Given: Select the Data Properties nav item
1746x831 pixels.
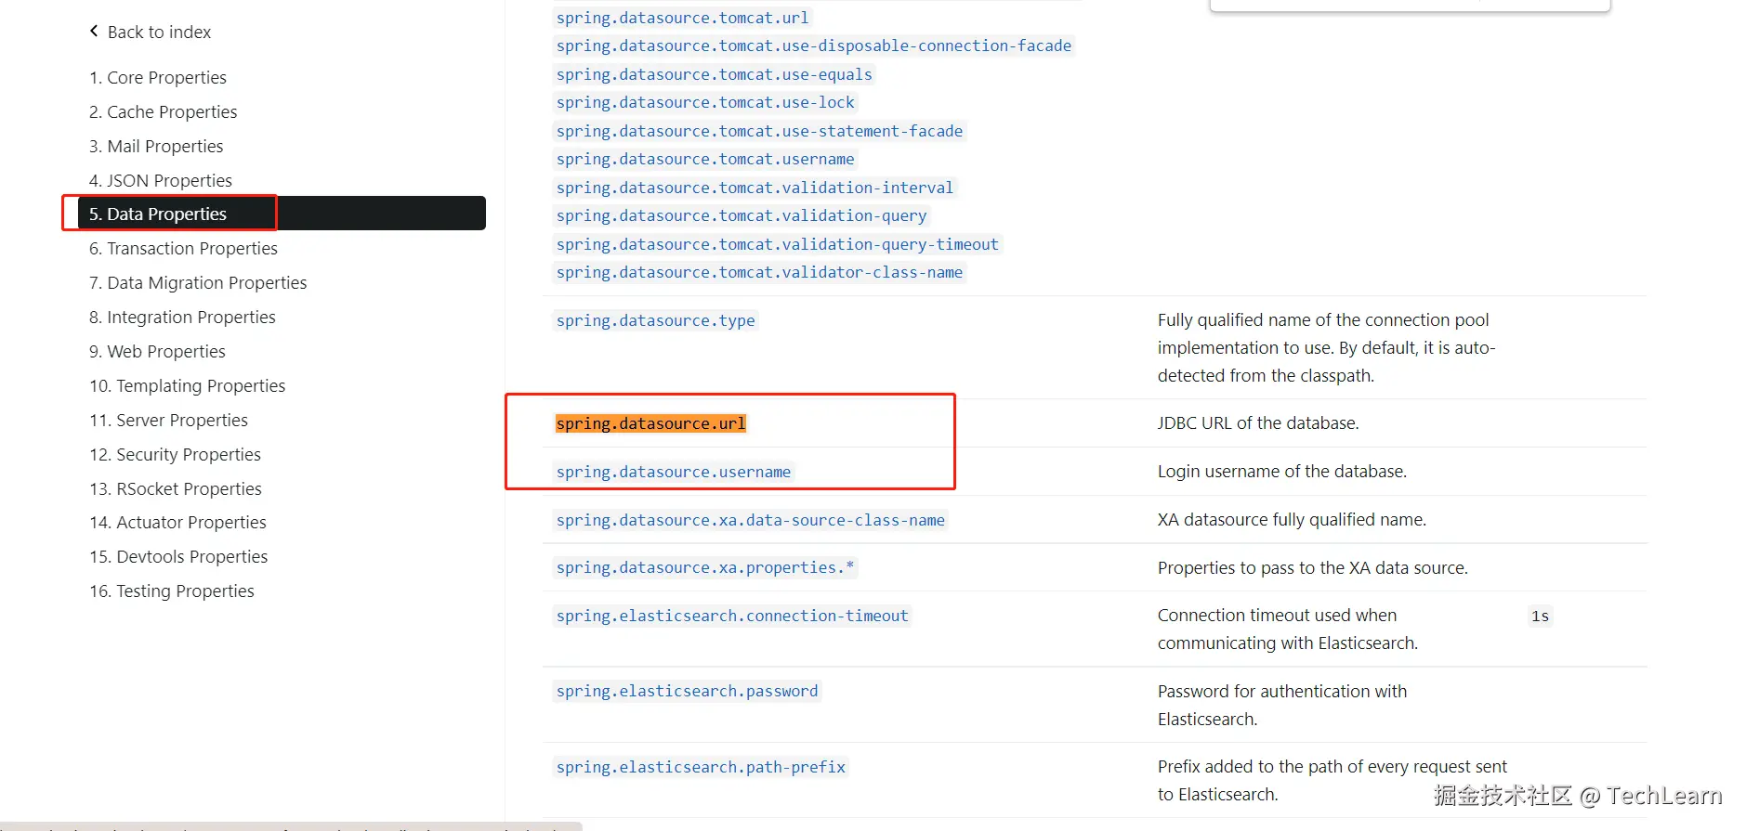Looking at the screenshot, I should pyautogui.click(x=282, y=214).
